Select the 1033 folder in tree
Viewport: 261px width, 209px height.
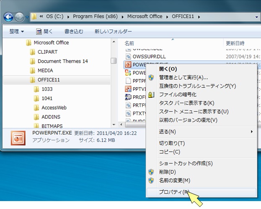pyautogui.click(x=47, y=89)
